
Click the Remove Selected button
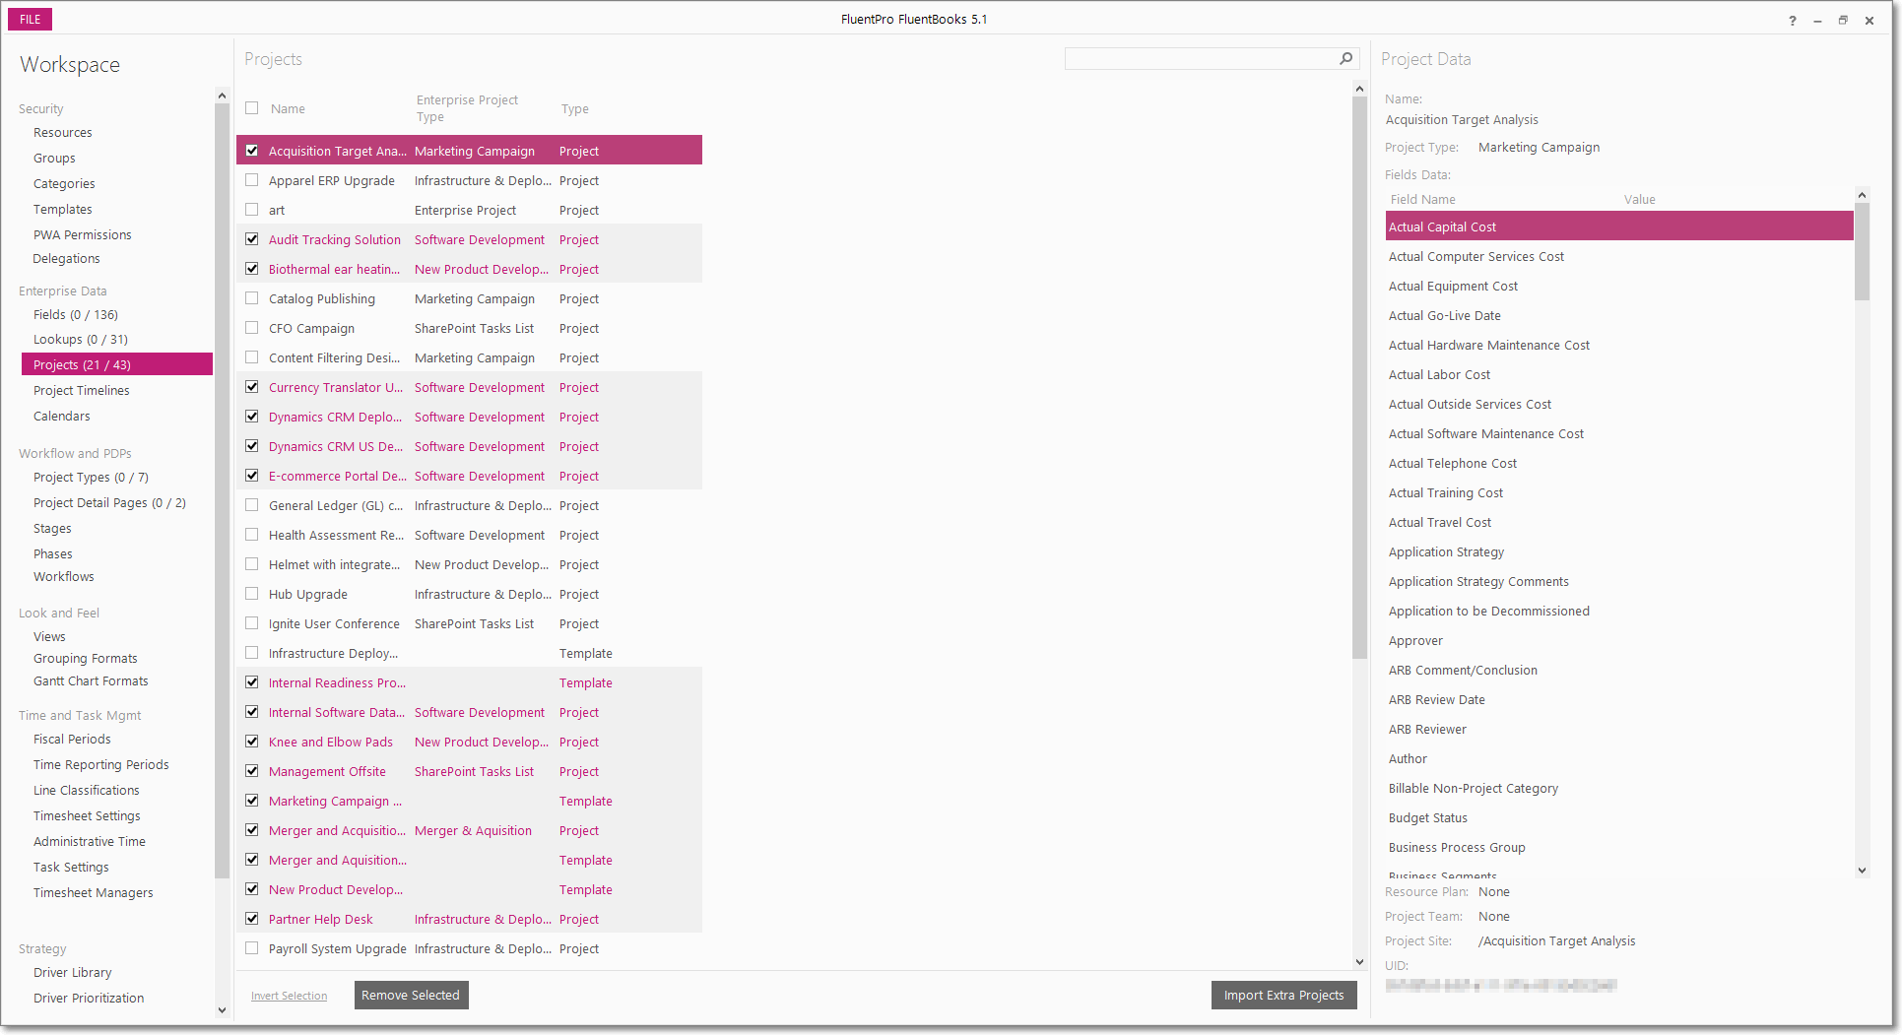click(x=411, y=996)
